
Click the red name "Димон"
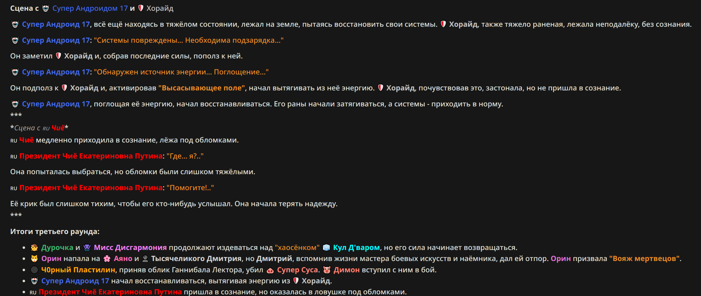[346, 270]
